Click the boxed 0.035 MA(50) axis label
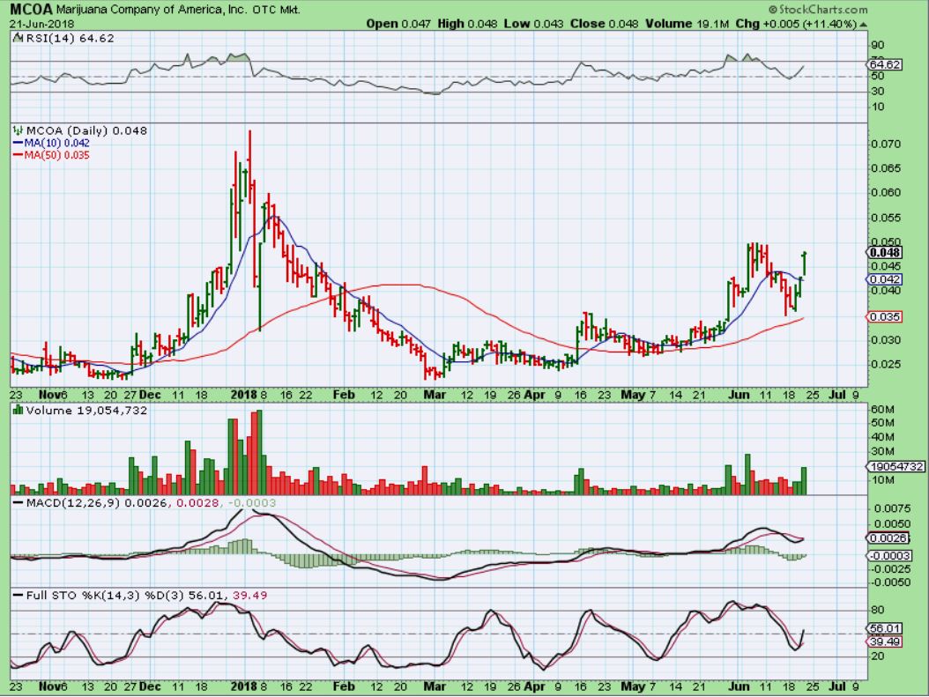 [x=885, y=317]
